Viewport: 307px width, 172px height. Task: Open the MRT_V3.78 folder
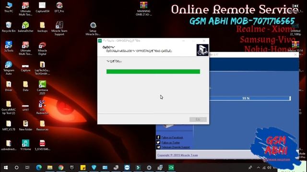pos(9,125)
